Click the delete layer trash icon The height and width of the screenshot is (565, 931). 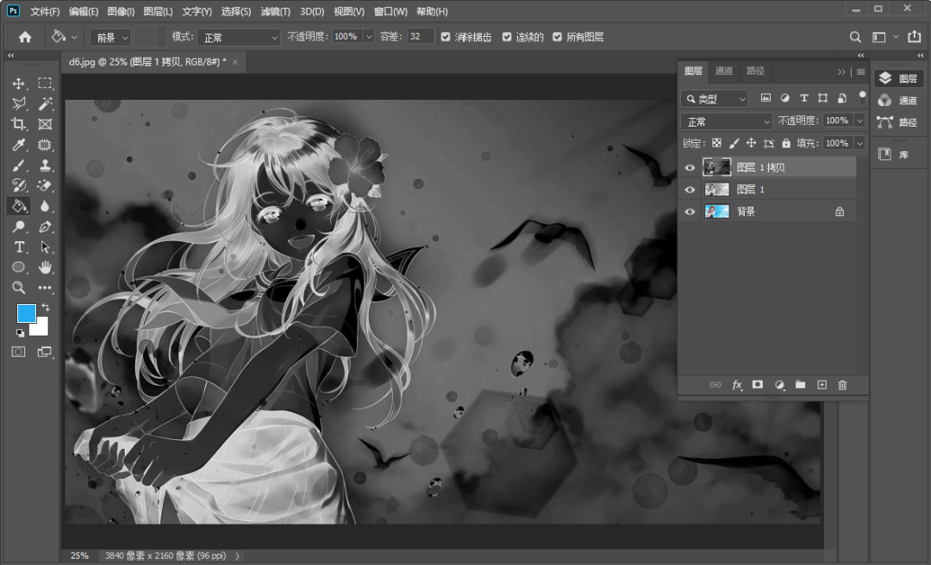(842, 385)
